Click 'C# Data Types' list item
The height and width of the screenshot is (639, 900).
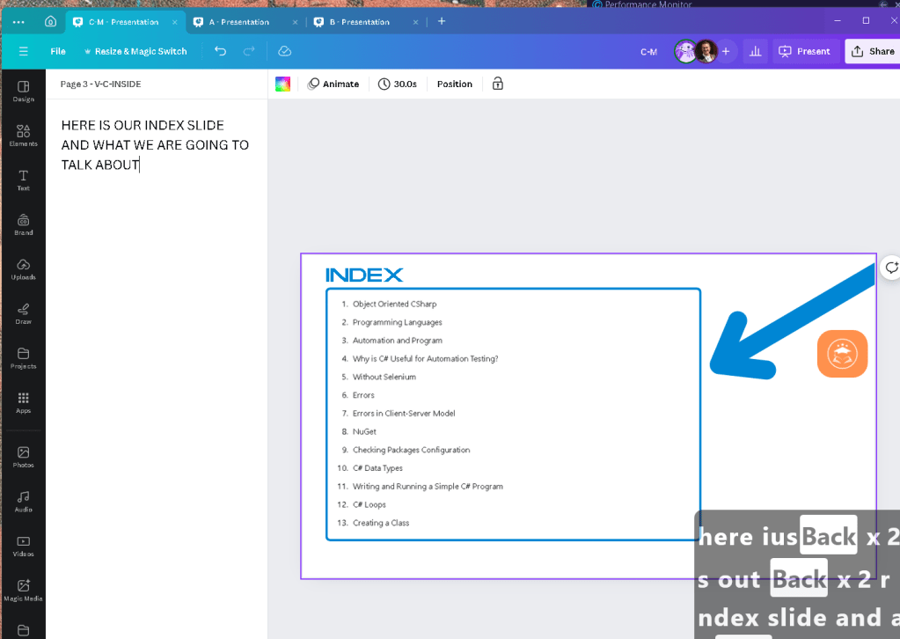click(377, 468)
